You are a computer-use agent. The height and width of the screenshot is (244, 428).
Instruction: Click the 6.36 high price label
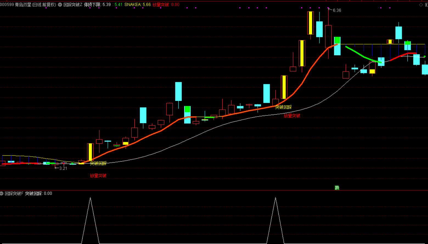(x=337, y=10)
